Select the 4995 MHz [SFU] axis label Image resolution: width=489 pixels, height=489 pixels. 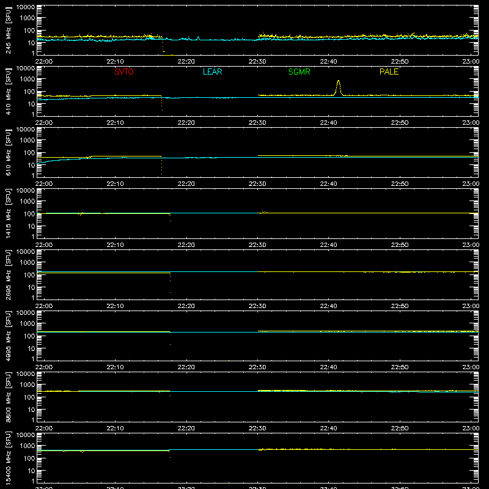[x=9, y=336]
